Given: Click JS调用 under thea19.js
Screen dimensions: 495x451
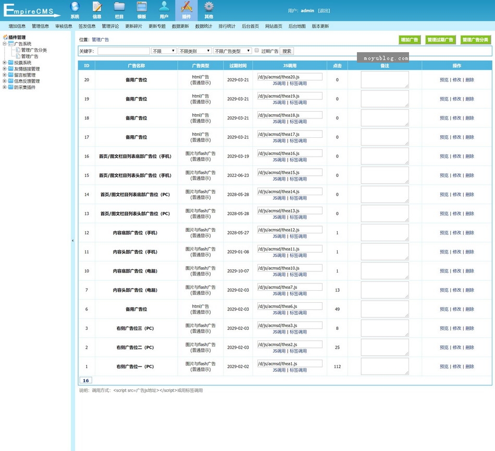Looking at the screenshot, I should (x=279, y=102).
